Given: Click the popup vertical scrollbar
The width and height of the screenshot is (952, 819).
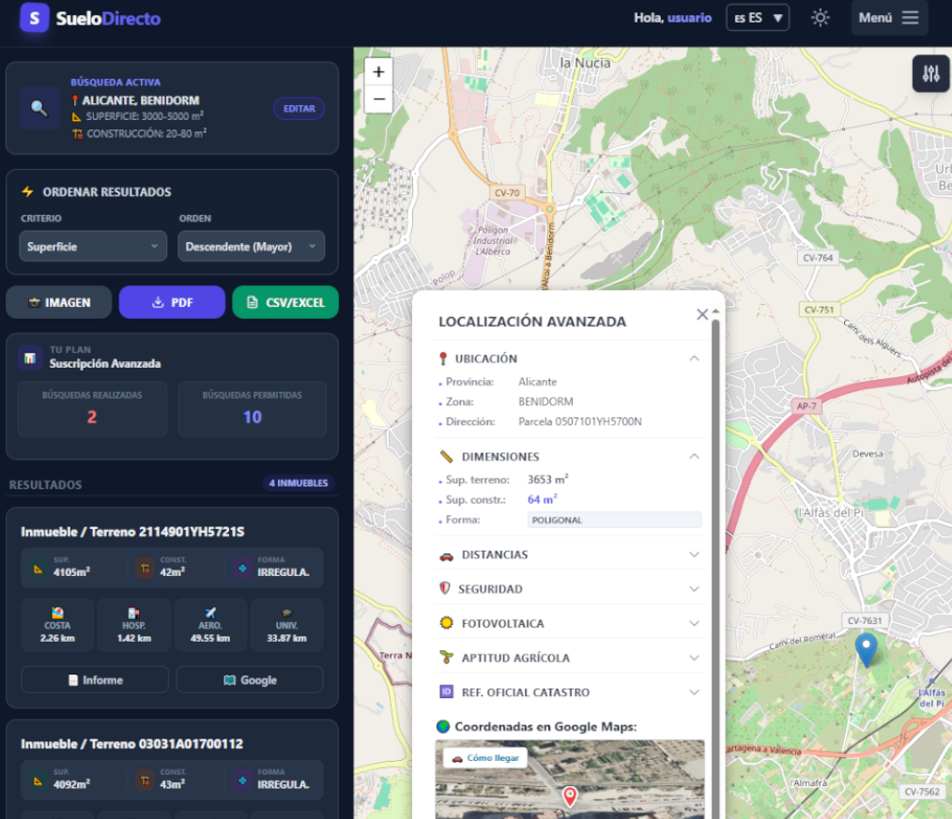Looking at the screenshot, I should (715, 563).
